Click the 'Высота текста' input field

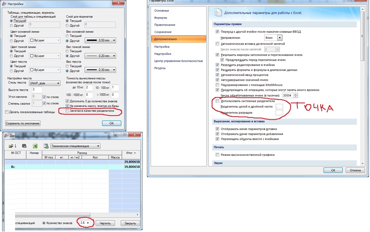point(37,90)
